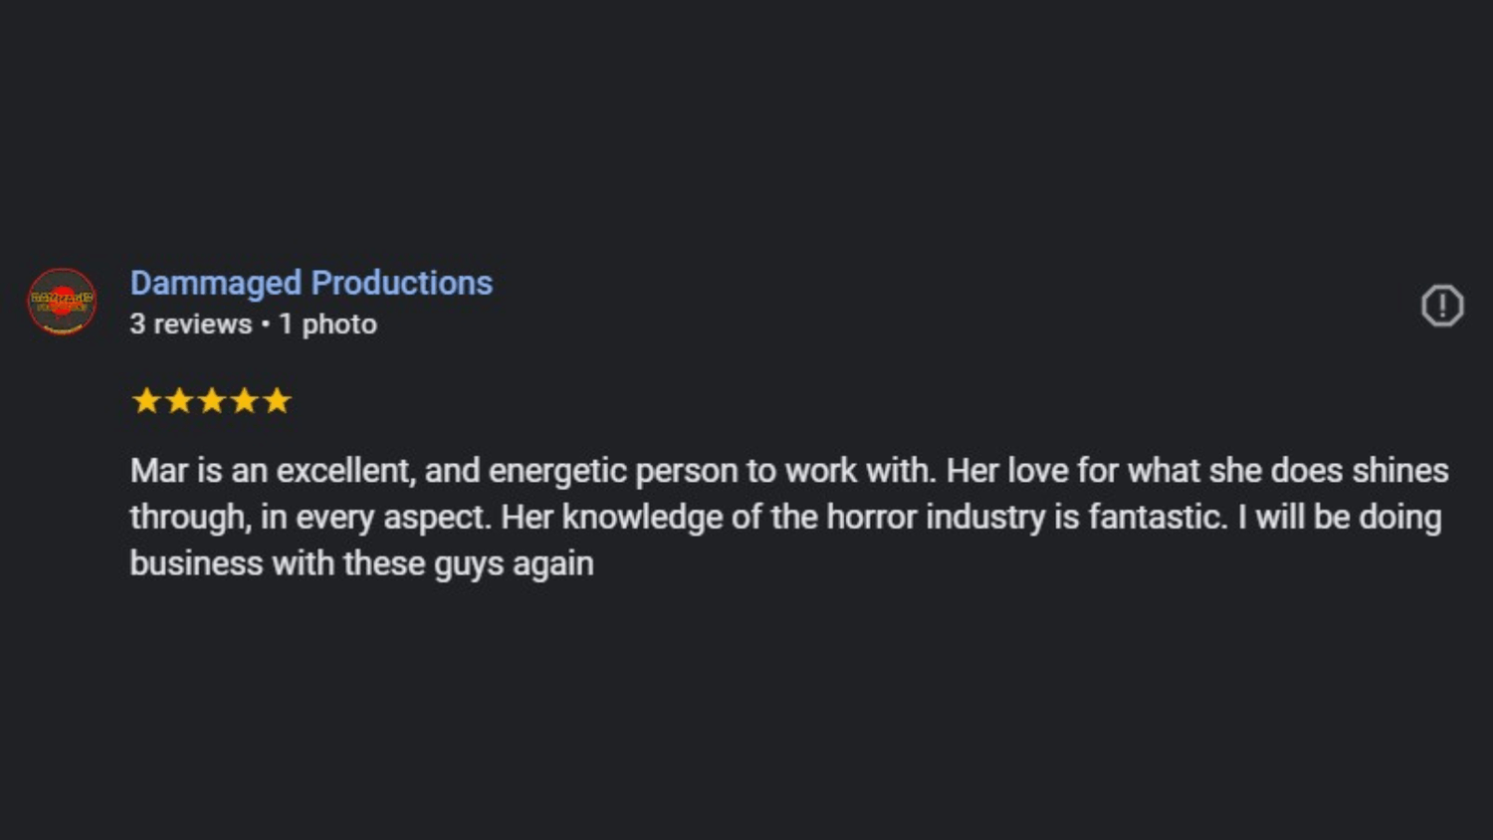Click the "1 photo" count text
This screenshot has height=840, width=1493.
point(327,324)
